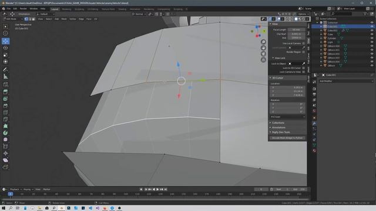
Task: Select the Annotate pencil tool
Action: pos(5,69)
